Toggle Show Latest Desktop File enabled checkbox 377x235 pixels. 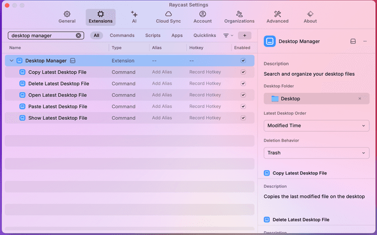243,118
